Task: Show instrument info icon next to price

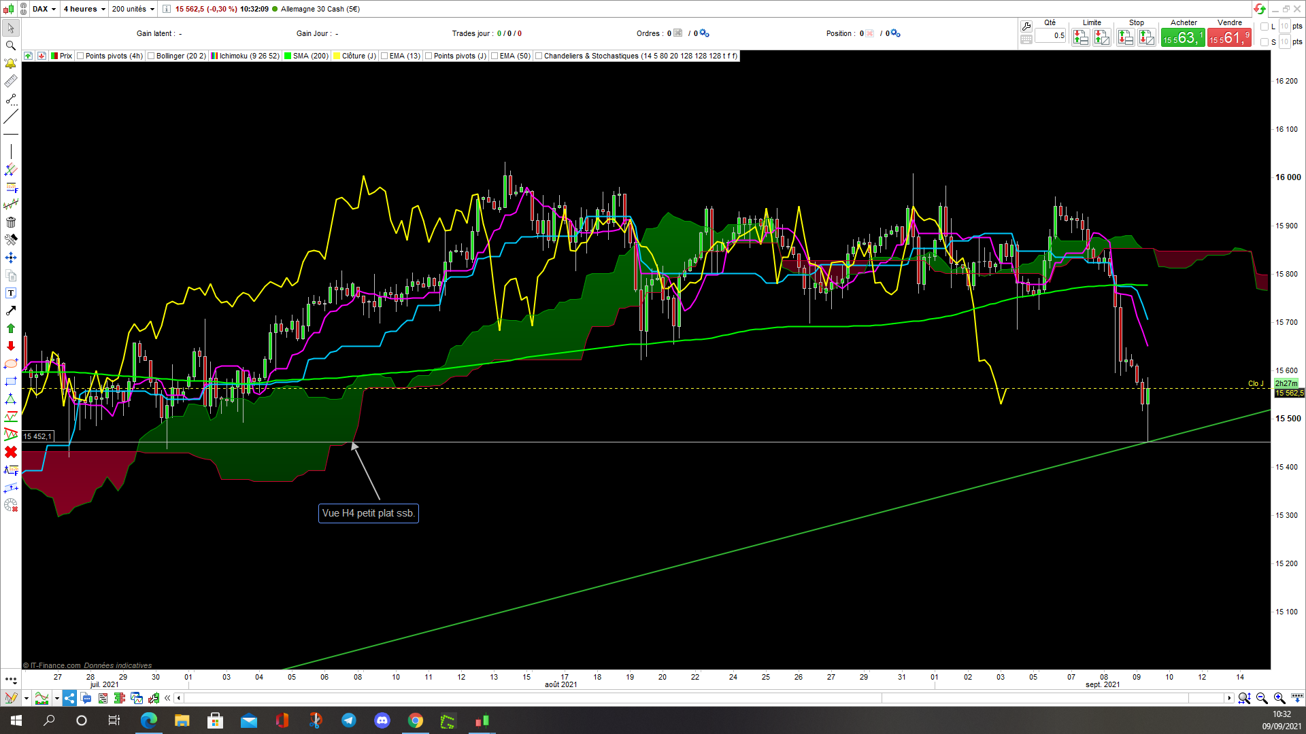Action: (x=167, y=9)
